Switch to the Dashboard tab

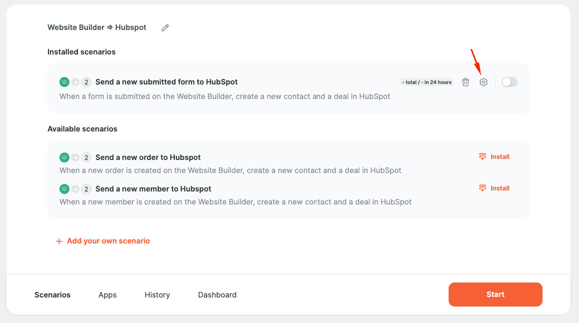[x=217, y=295]
